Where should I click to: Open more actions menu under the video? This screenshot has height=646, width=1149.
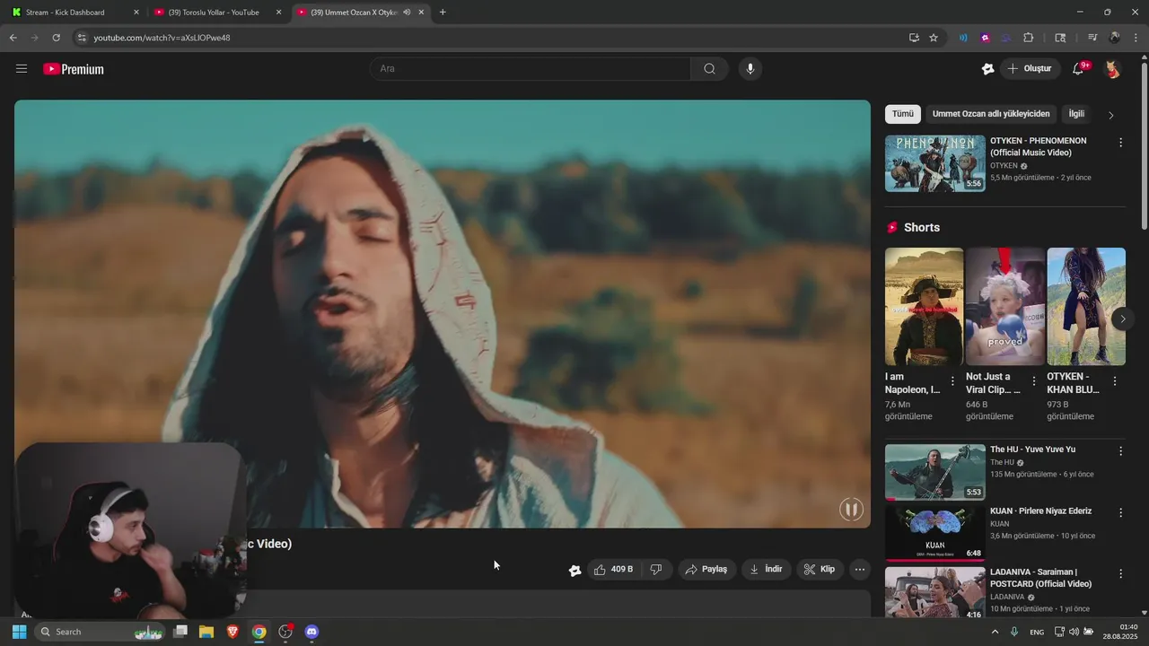click(860, 570)
